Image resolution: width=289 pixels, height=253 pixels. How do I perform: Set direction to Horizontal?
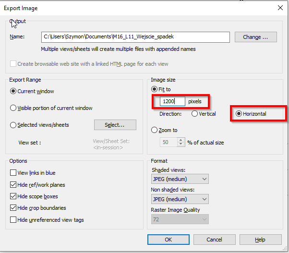click(239, 114)
